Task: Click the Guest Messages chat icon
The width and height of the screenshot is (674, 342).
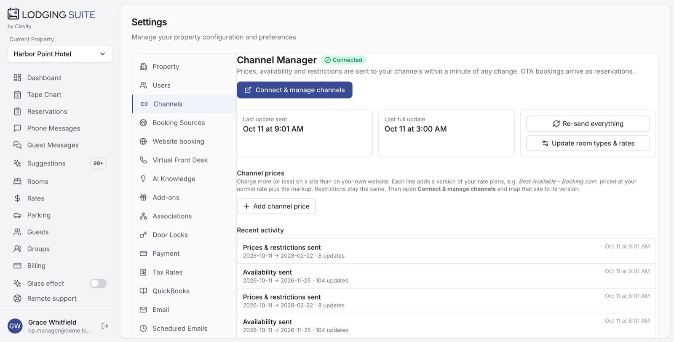Action: coord(17,145)
